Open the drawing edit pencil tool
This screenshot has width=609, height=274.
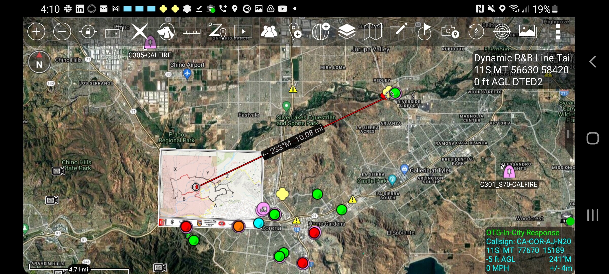point(398,31)
